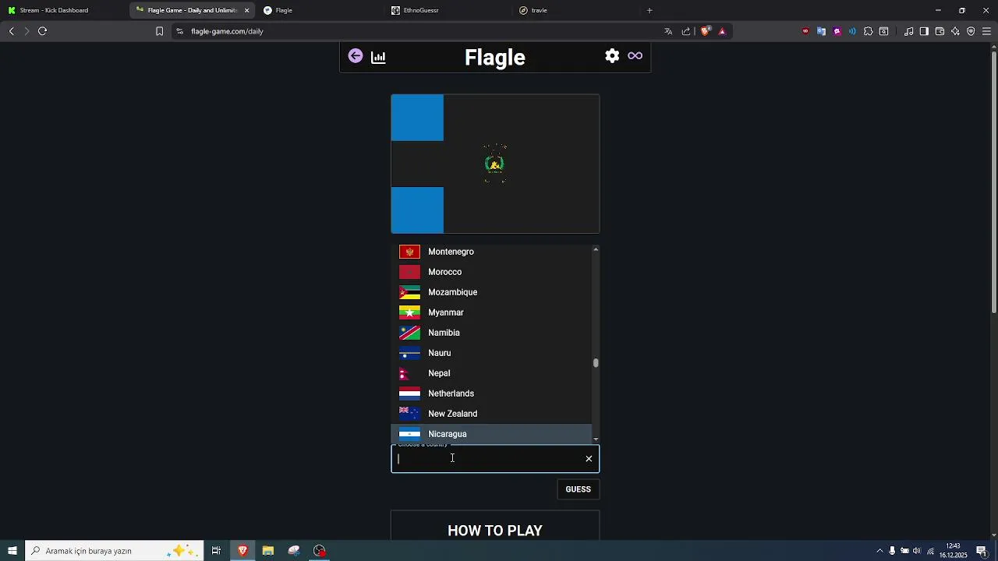Go back in browser history

(12, 31)
